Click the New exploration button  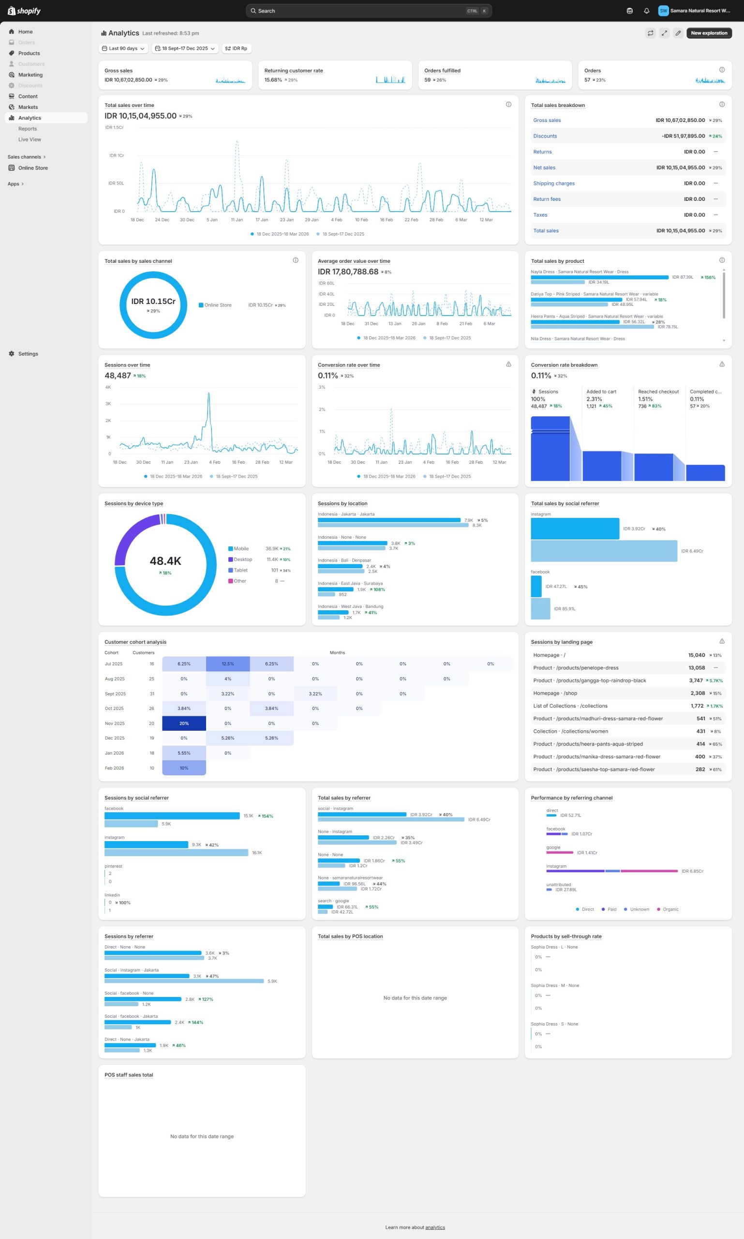(x=708, y=33)
